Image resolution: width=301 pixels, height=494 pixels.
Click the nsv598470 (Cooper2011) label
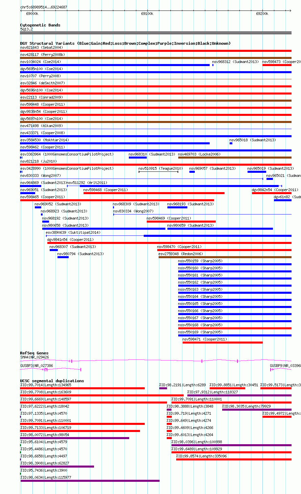[179, 247]
